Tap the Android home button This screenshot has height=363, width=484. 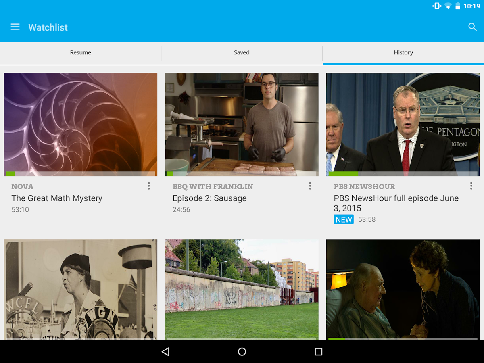point(242,351)
